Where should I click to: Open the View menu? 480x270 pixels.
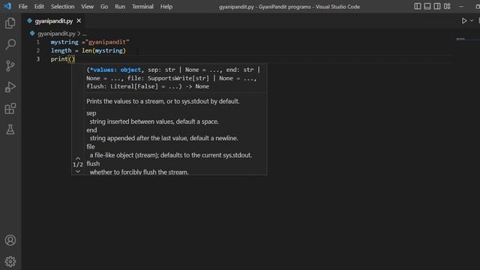pyautogui.click(x=87, y=7)
